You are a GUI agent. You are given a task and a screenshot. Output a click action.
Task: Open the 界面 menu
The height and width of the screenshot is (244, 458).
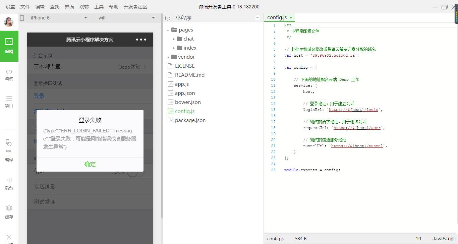[69, 7]
